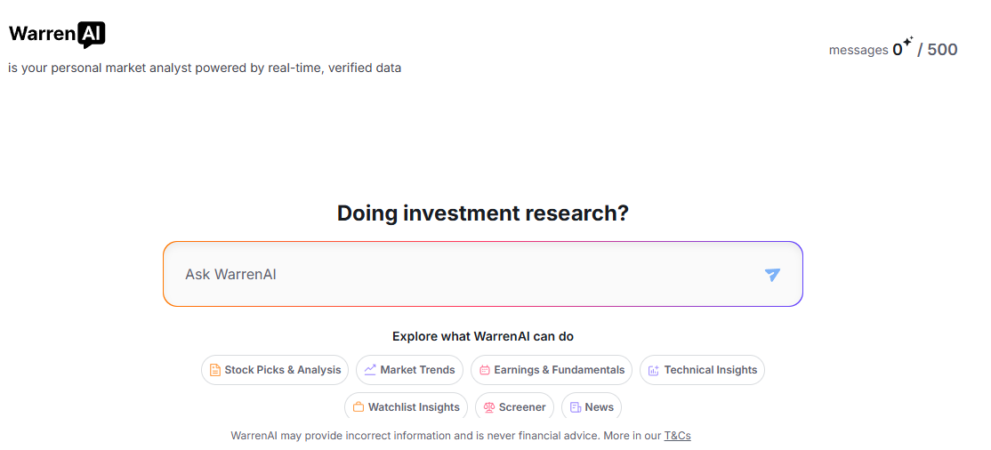The width and height of the screenshot is (991, 450).
Task: Click the scales icon in Screener
Action: pyautogui.click(x=489, y=407)
